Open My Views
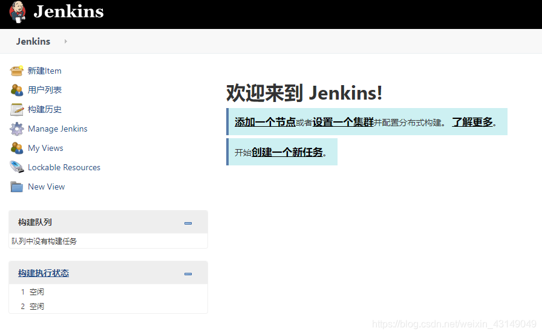 [45, 148]
